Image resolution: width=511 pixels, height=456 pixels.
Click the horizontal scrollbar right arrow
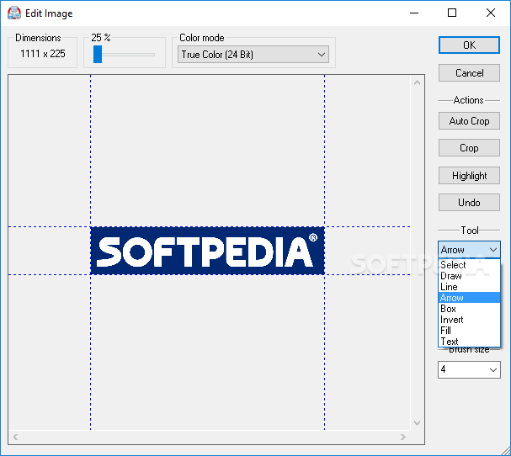(403, 437)
